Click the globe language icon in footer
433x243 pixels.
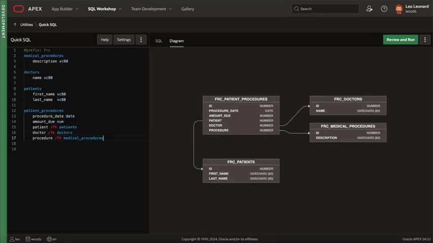pos(49,239)
